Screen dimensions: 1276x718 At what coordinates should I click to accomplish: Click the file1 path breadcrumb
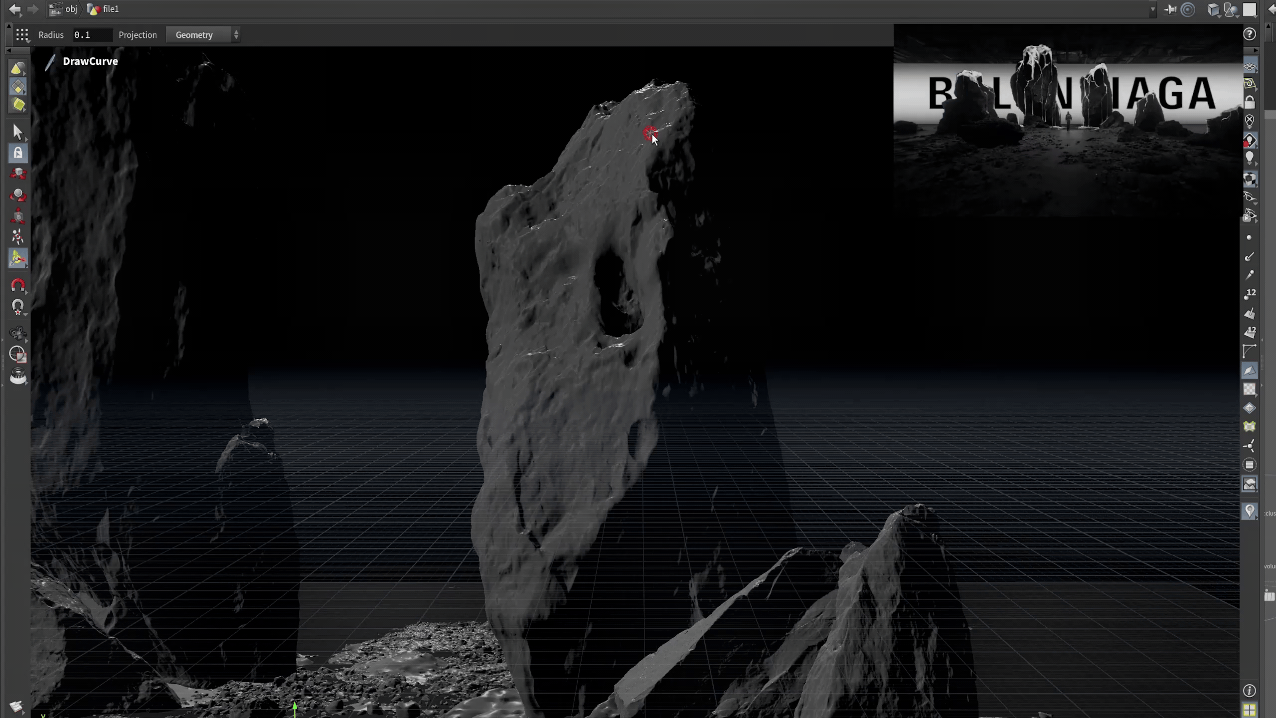[111, 9]
